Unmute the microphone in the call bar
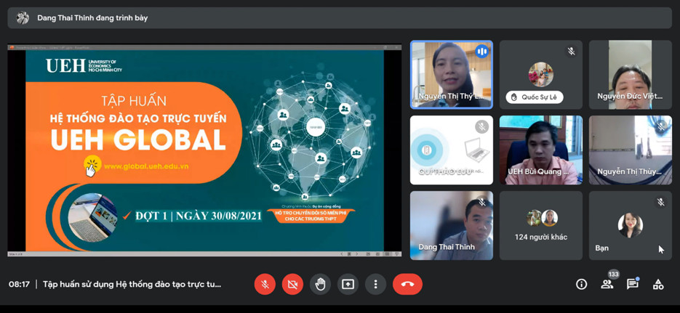Viewport: 680px width, 313px height. pyautogui.click(x=265, y=284)
